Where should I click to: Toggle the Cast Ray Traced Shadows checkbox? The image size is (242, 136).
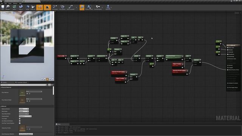20,123
